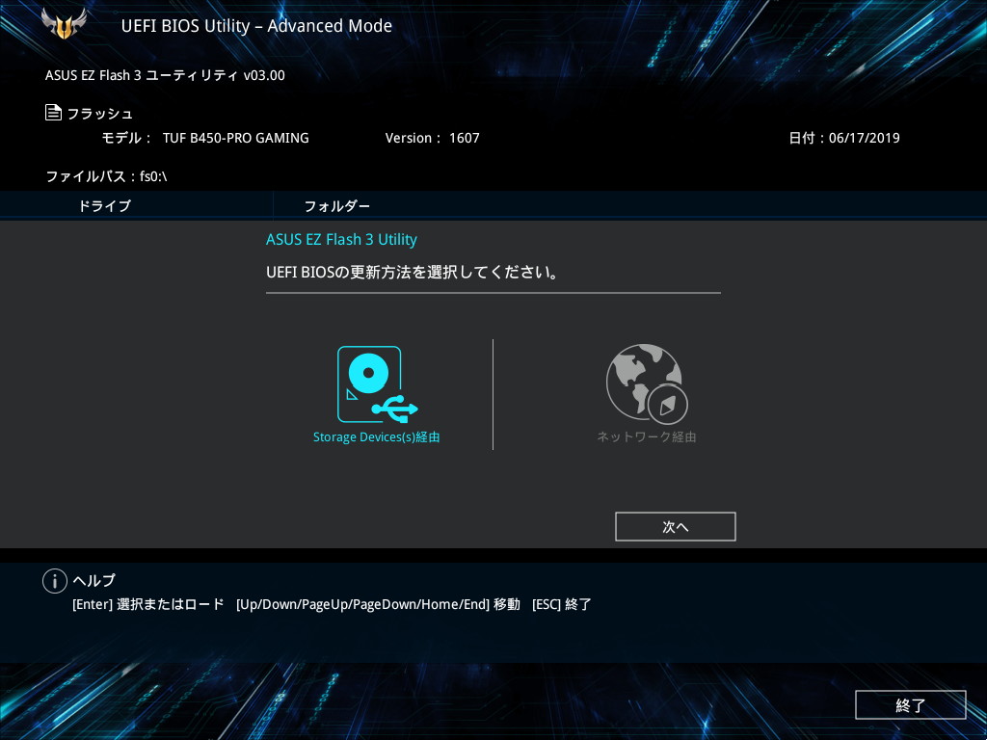Click the 次へ (Next) button
This screenshot has width=987, height=740.
[x=676, y=527]
